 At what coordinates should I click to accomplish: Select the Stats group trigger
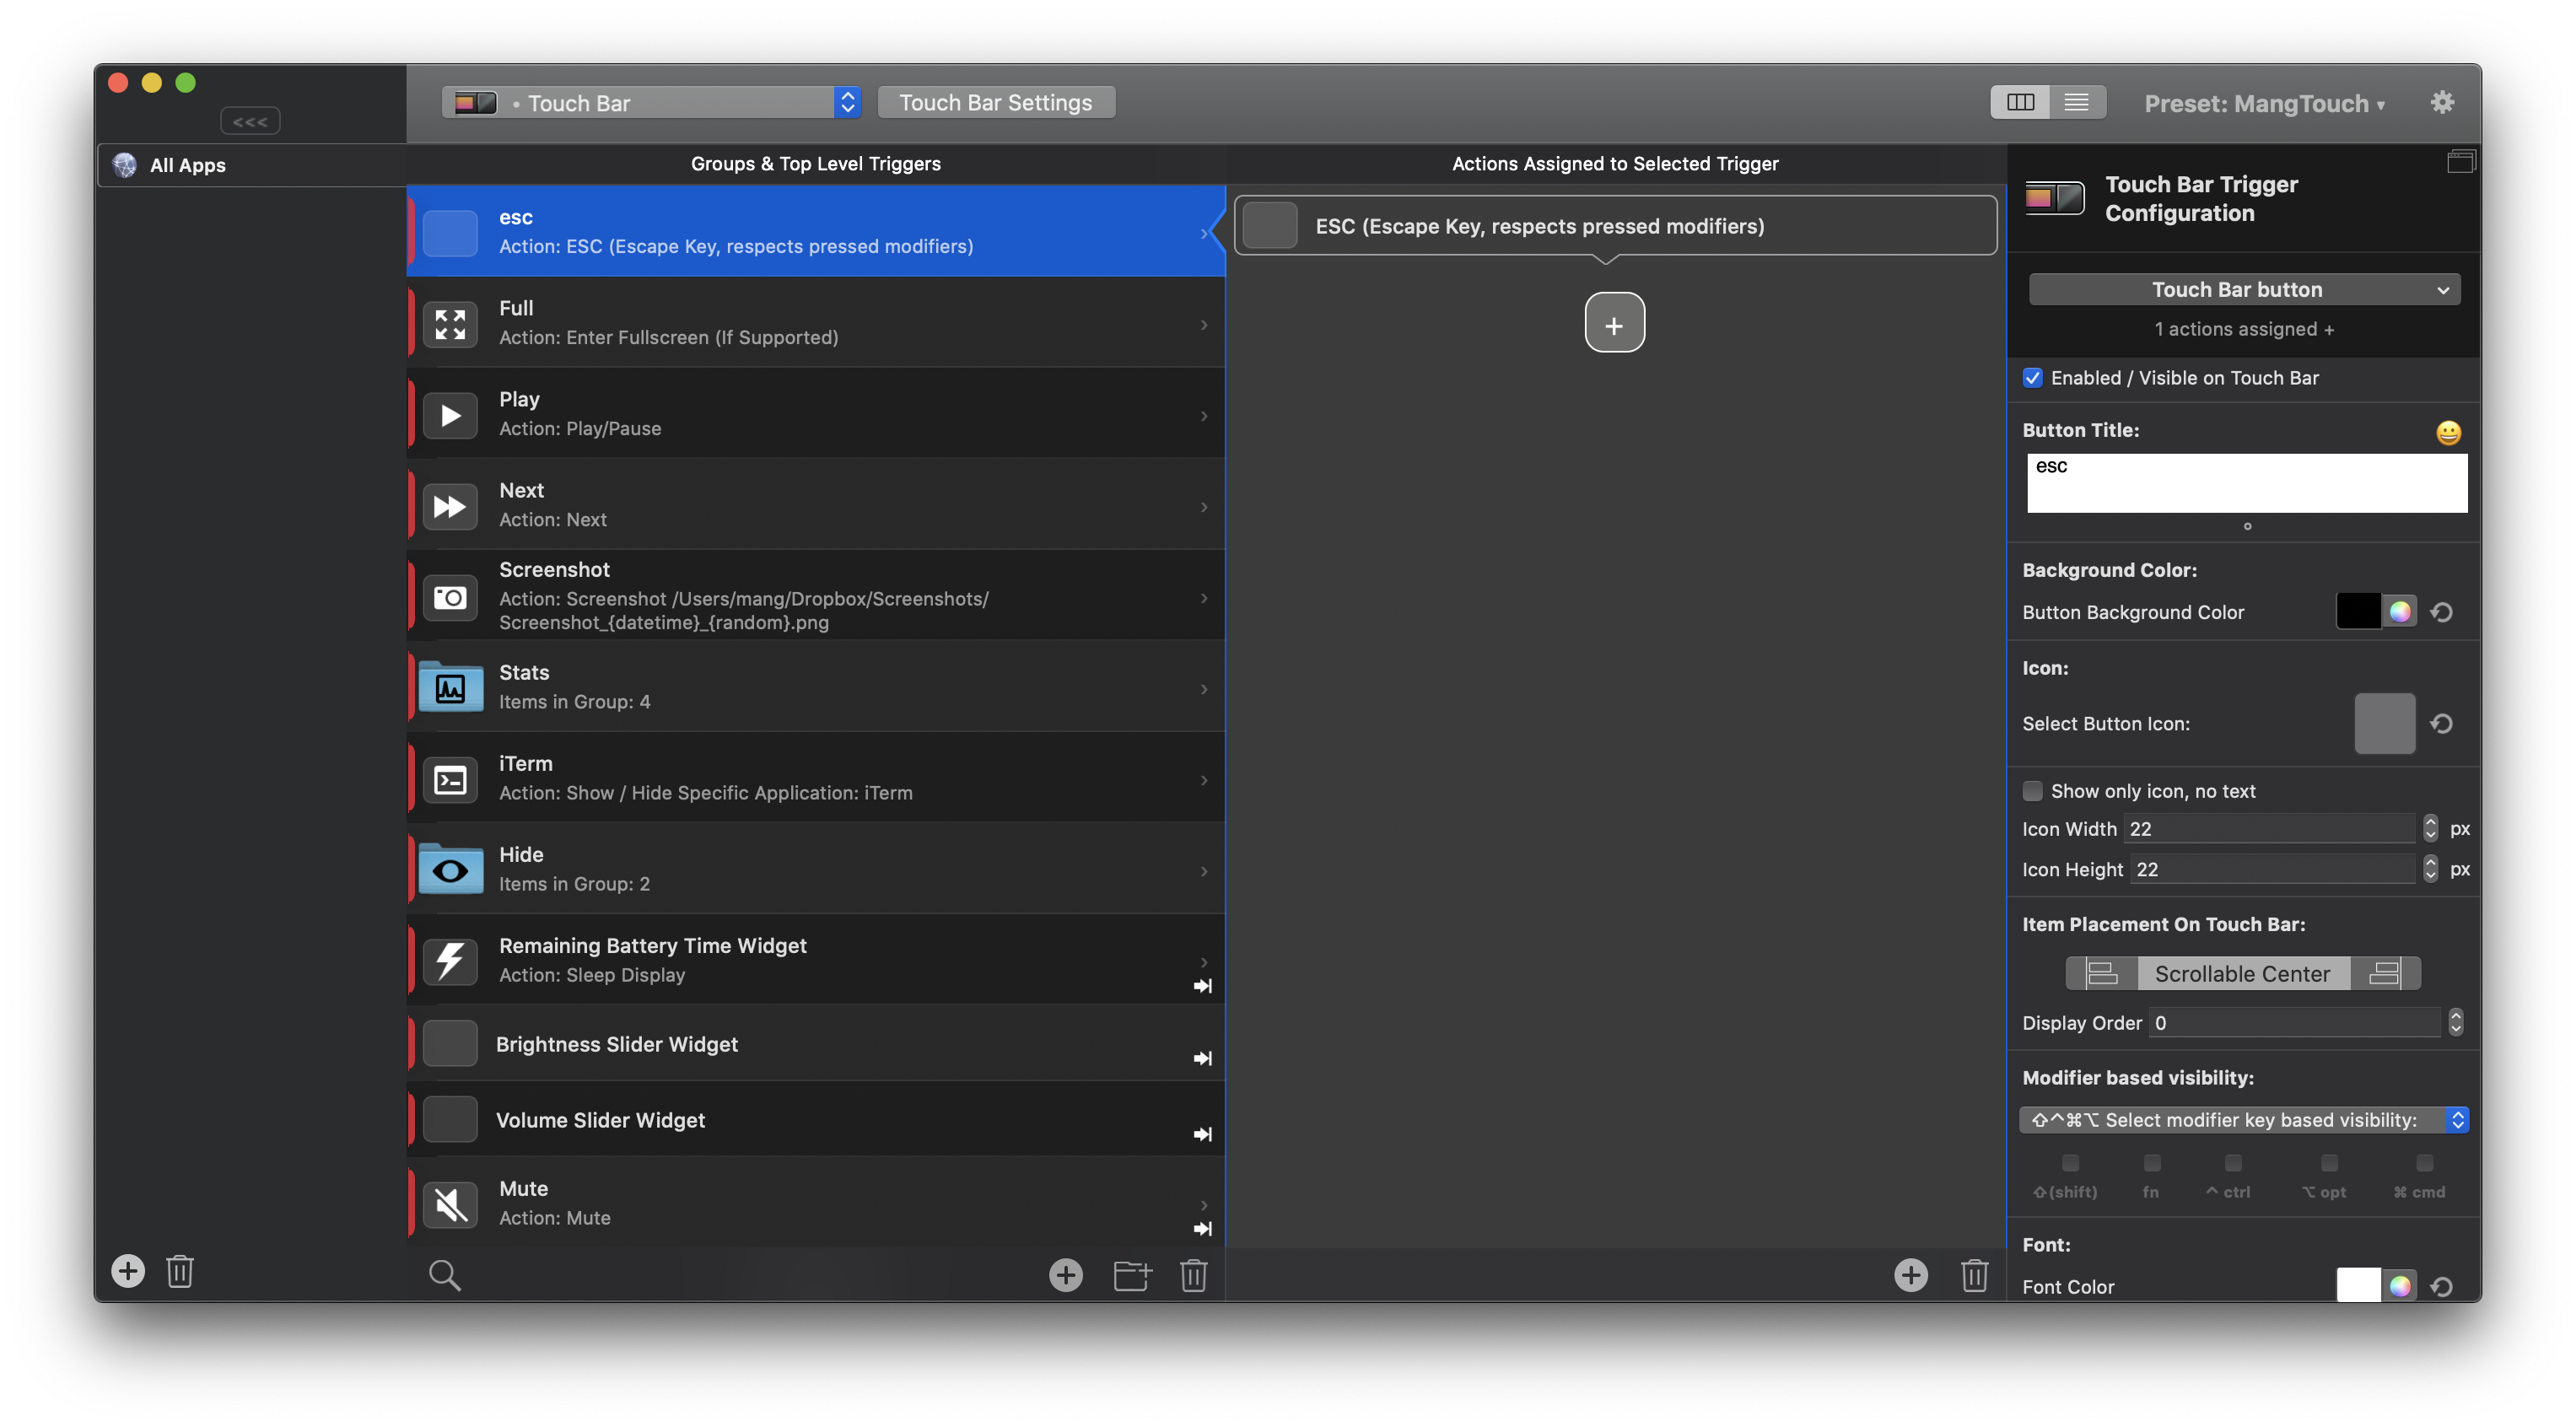(815, 687)
